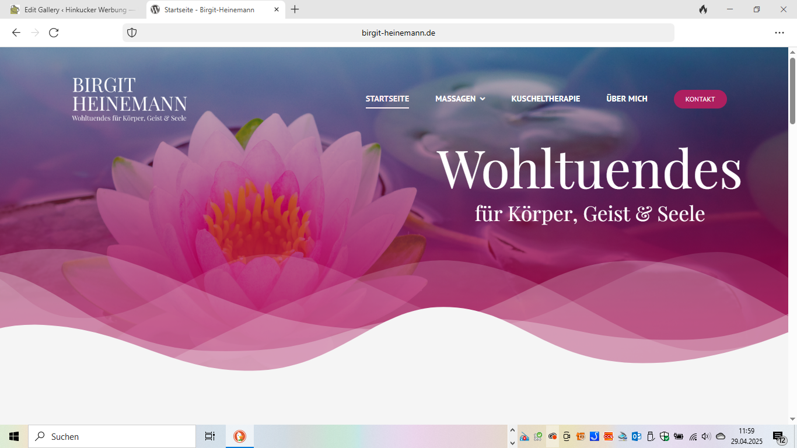Click the scanner tray icon
The image size is (797, 448).
(x=623, y=436)
